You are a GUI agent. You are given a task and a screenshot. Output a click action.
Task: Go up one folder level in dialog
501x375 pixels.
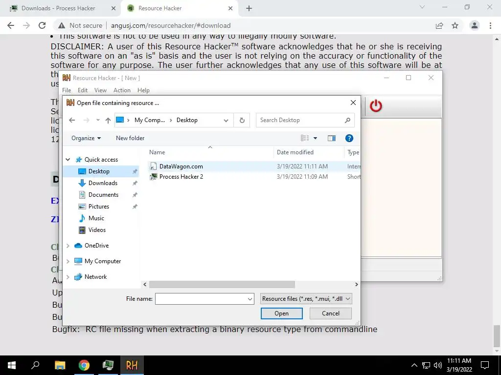click(108, 120)
